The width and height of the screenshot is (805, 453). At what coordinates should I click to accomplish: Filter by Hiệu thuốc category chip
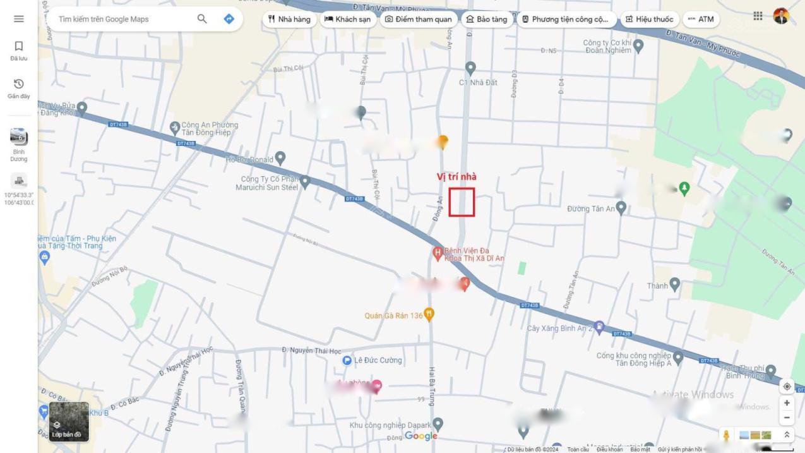pos(649,19)
